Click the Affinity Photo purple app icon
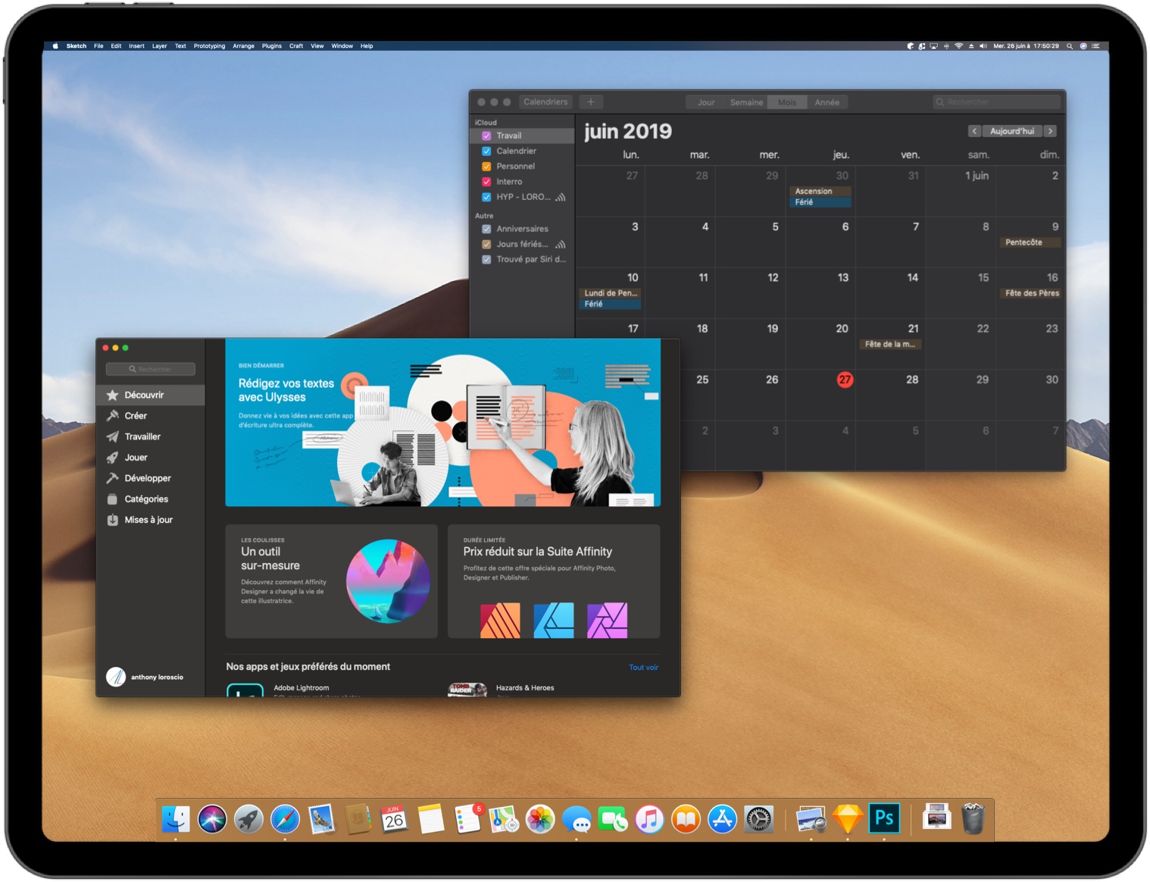The height and width of the screenshot is (882, 1150). 608,621
